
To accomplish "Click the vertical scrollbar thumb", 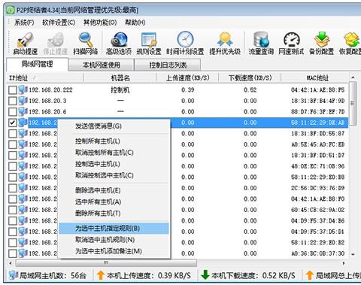I will pyautogui.click(x=353, y=103).
